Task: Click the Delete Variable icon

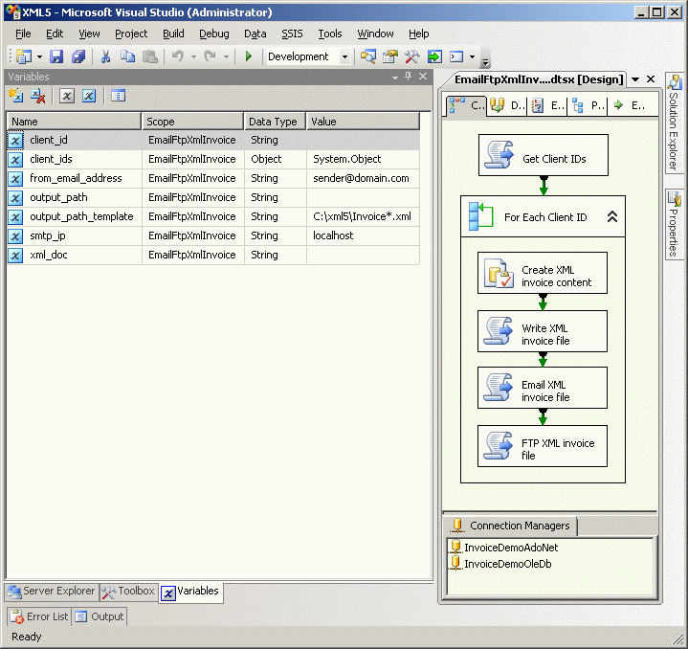Action: [38, 96]
